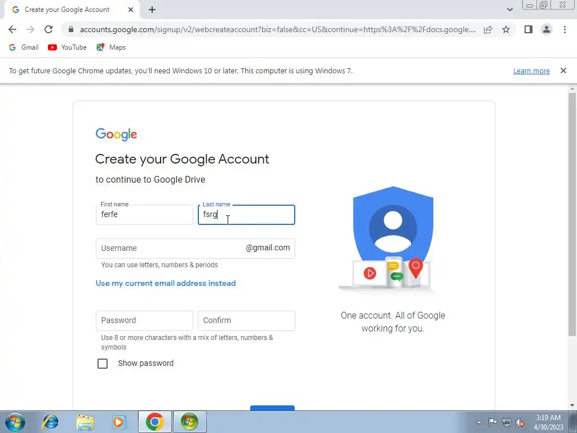The width and height of the screenshot is (577, 433).
Task: Reload the page with the refresh icon
Action: pos(48,29)
